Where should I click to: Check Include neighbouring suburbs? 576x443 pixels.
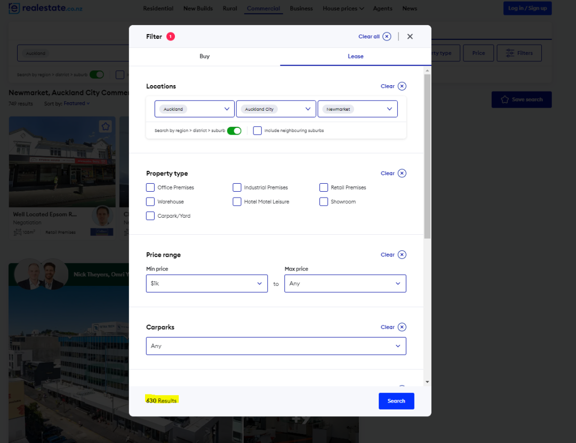[258, 130]
